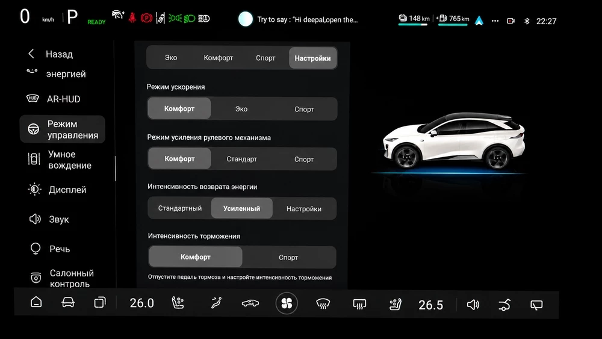
Task: Set energy recovery to Усиленный
Action: (241, 208)
